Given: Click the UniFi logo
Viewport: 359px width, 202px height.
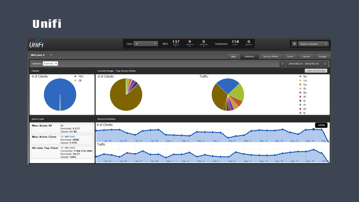Looking at the screenshot, I should coord(36,44).
